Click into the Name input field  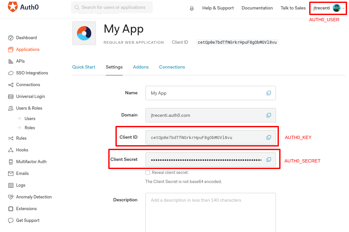tap(211, 93)
